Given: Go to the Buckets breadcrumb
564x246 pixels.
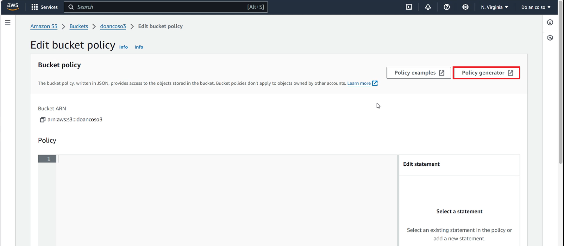Looking at the screenshot, I should coord(79,26).
